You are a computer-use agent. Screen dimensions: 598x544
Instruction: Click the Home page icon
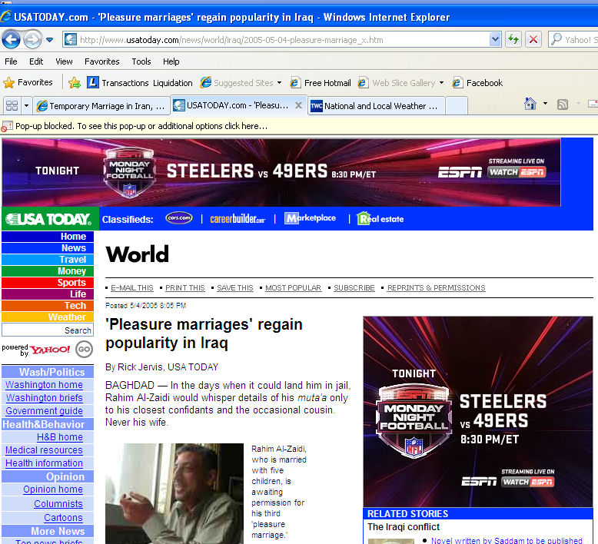(x=530, y=104)
